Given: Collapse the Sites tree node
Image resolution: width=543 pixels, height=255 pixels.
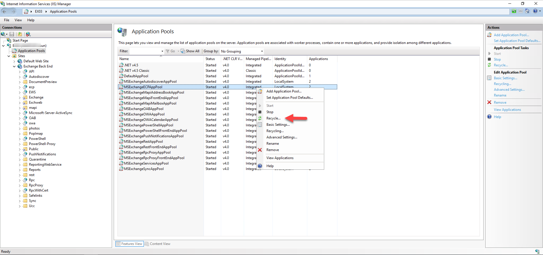Looking at the screenshot, I should coord(9,56).
